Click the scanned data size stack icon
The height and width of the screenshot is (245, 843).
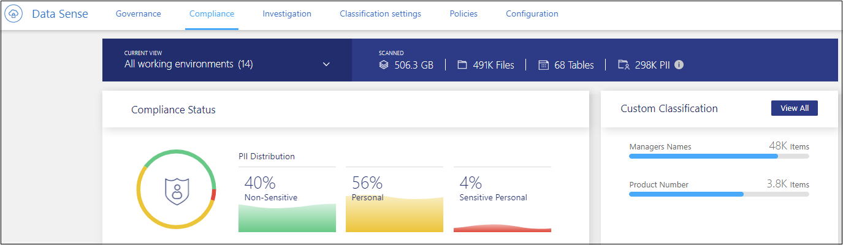[384, 65]
